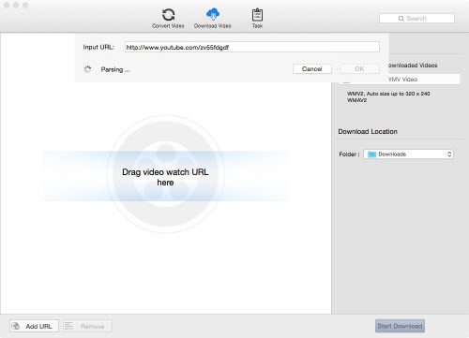Click the Search field
The width and height of the screenshot is (469, 338).
416,19
